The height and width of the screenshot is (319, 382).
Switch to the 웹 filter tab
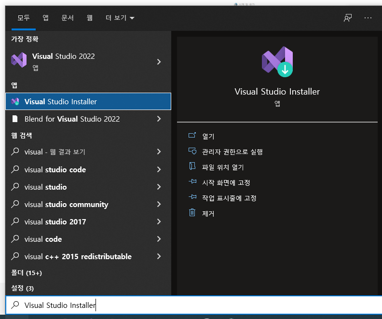[89, 18]
